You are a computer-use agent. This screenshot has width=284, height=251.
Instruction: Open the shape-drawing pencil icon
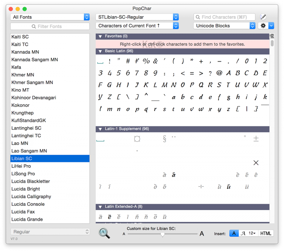point(263,17)
